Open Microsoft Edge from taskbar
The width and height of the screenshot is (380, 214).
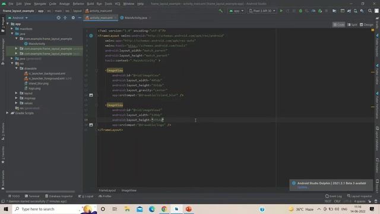pos(152,209)
